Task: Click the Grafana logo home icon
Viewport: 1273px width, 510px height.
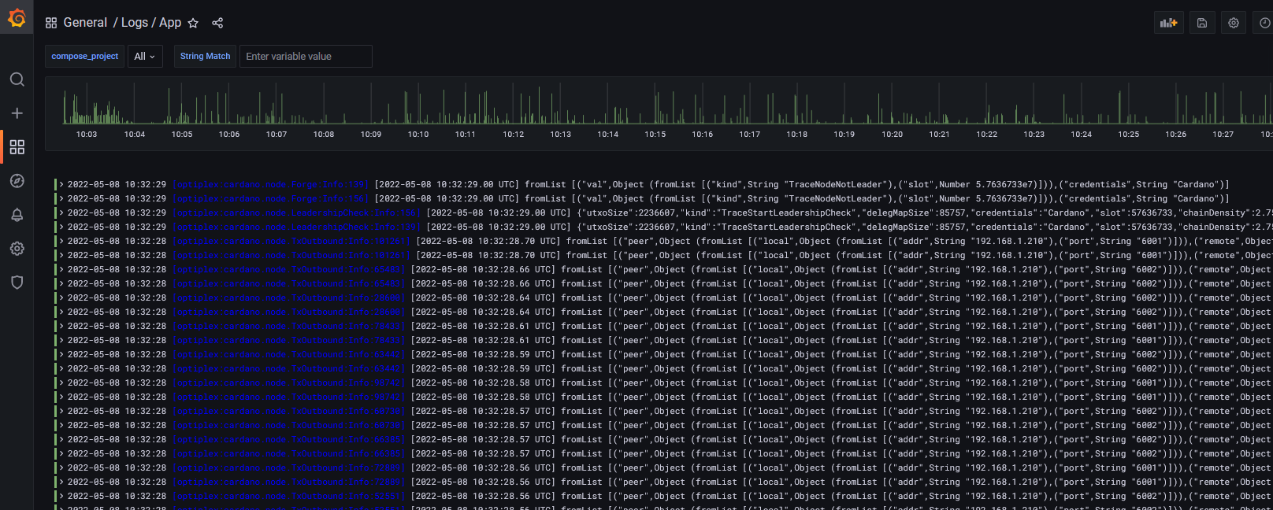Action: (17, 18)
